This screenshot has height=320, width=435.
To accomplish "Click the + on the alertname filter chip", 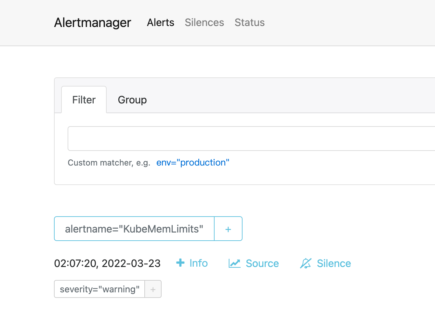I will (228, 229).
